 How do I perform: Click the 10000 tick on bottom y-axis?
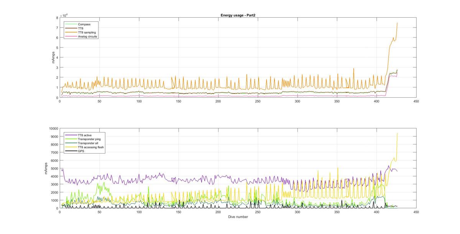click(53, 129)
